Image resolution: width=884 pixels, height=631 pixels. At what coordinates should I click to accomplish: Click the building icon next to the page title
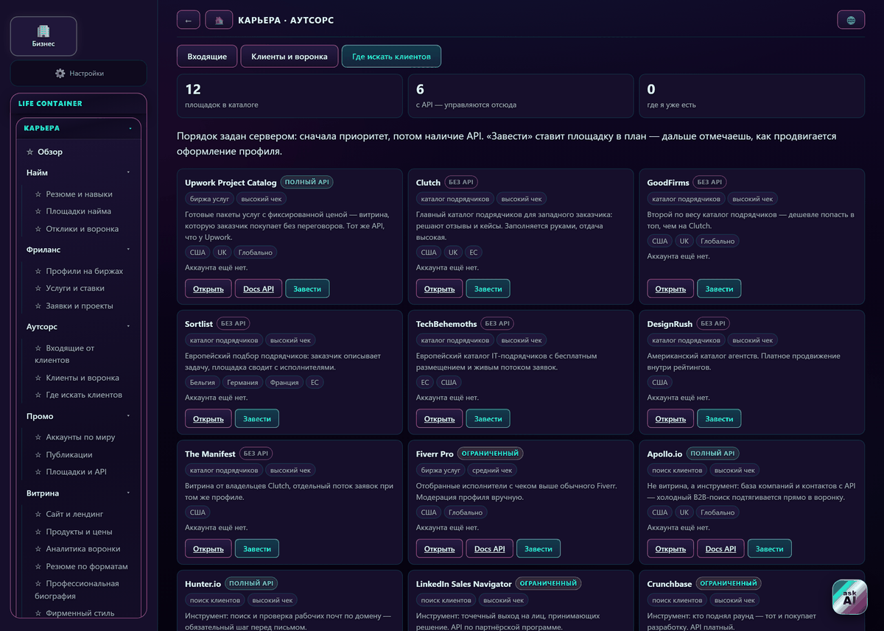219,20
